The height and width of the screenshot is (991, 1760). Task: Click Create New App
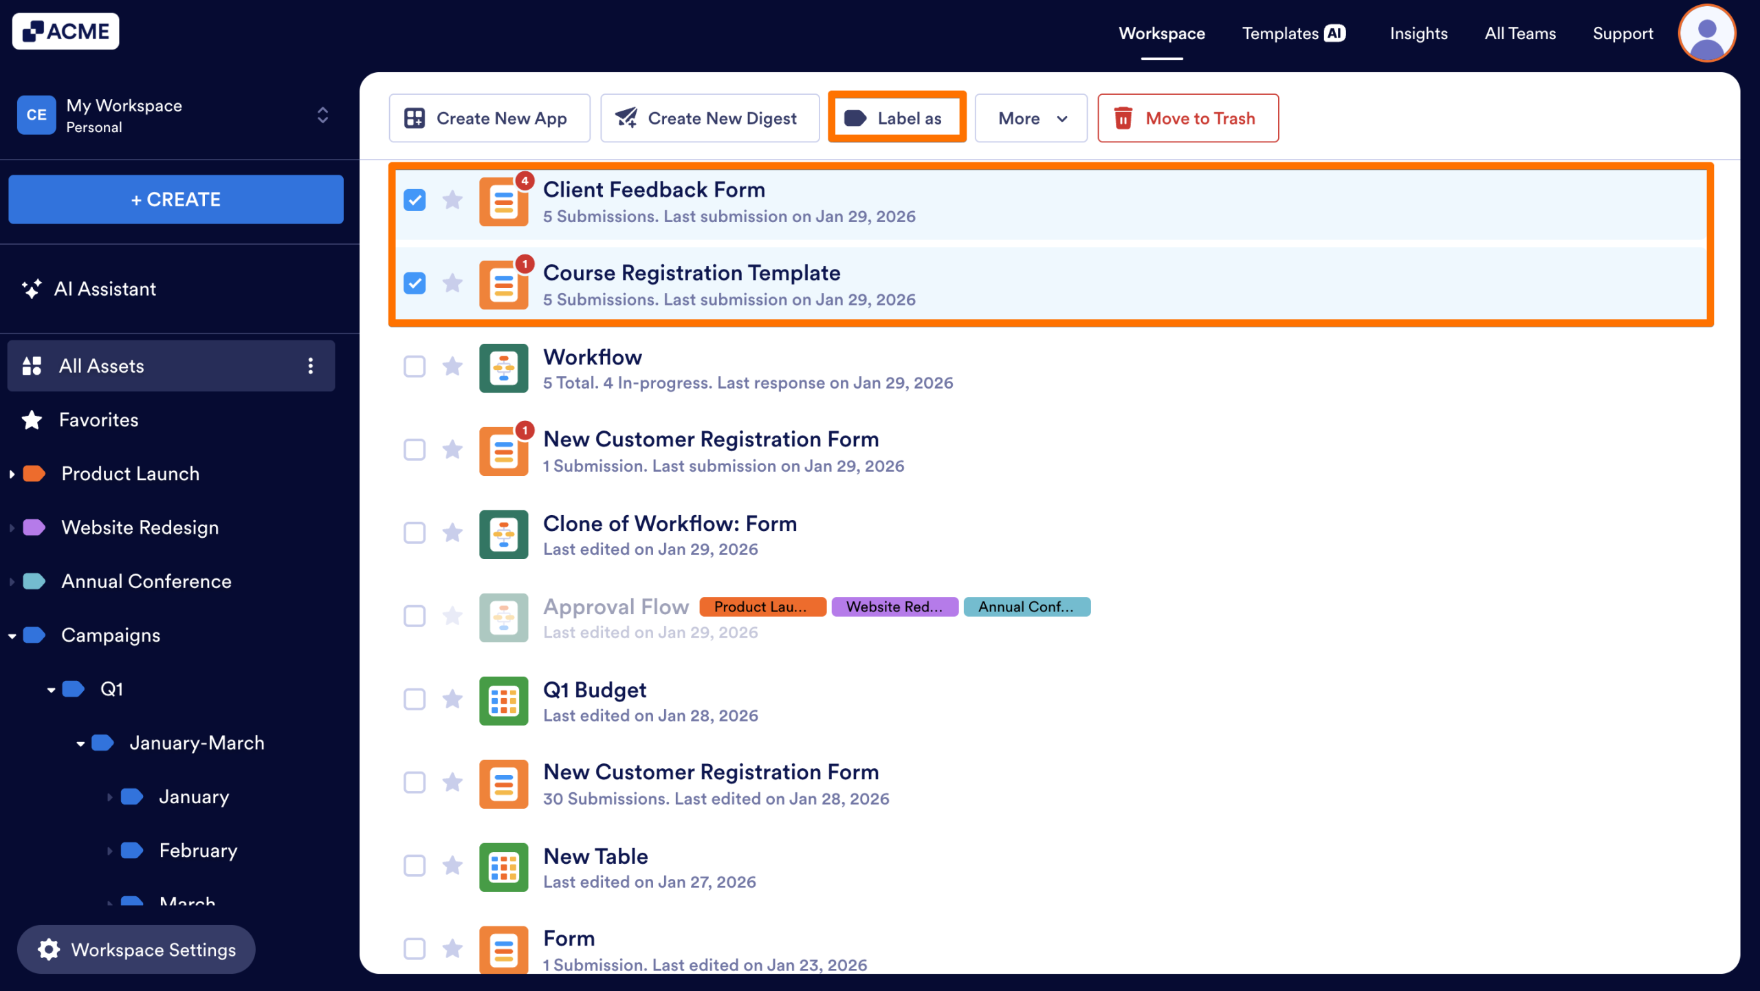(489, 118)
